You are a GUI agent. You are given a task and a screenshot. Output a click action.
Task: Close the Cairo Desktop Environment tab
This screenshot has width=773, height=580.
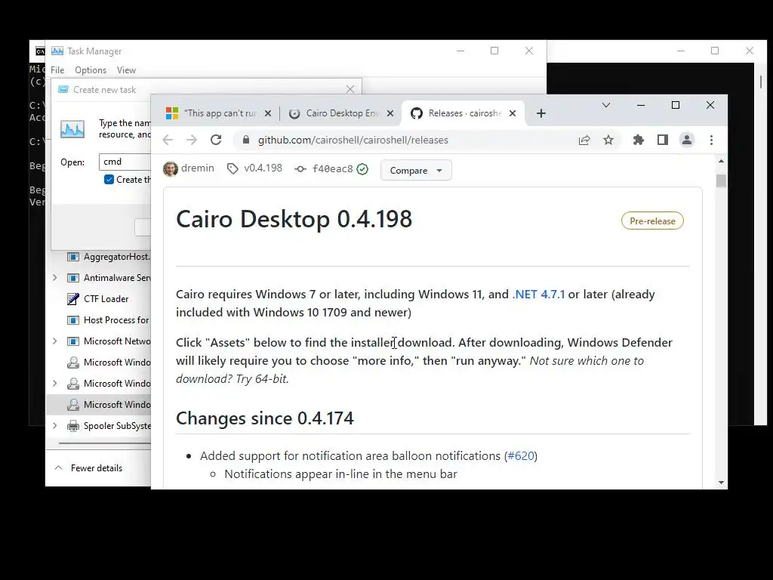(x=390, y=113)
